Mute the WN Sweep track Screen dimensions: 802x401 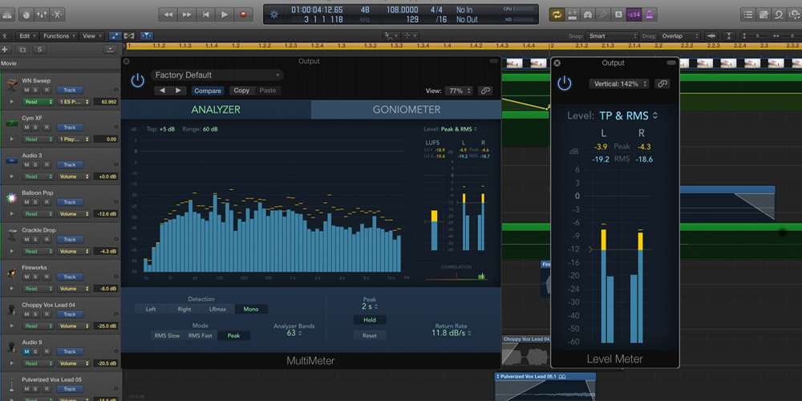click(x=26, y=90)
